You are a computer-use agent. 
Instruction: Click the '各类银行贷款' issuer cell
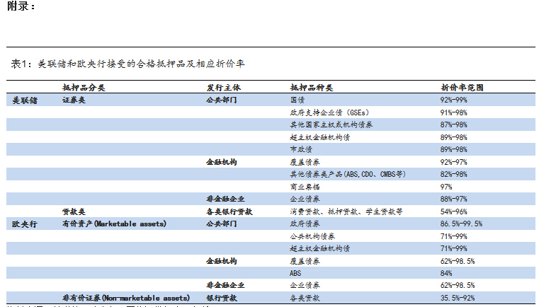tap(229, 212)
